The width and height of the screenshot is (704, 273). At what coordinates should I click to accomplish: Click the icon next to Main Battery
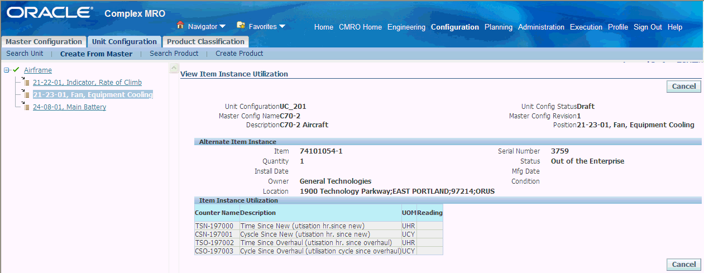[x=25, y=107]
